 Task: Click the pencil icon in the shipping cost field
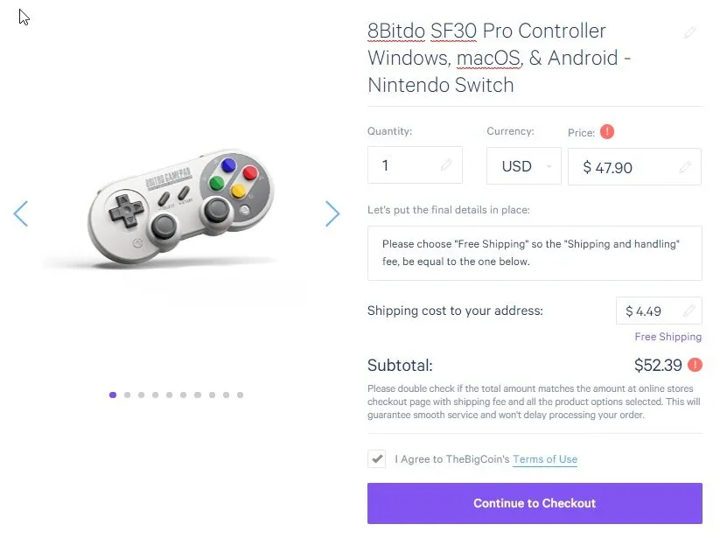point(689,311)
